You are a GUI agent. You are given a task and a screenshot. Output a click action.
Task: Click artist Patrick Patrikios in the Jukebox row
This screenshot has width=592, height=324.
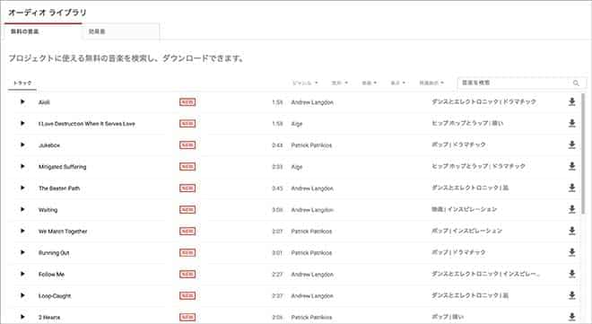pyautogui.click(x=311, y=145)
